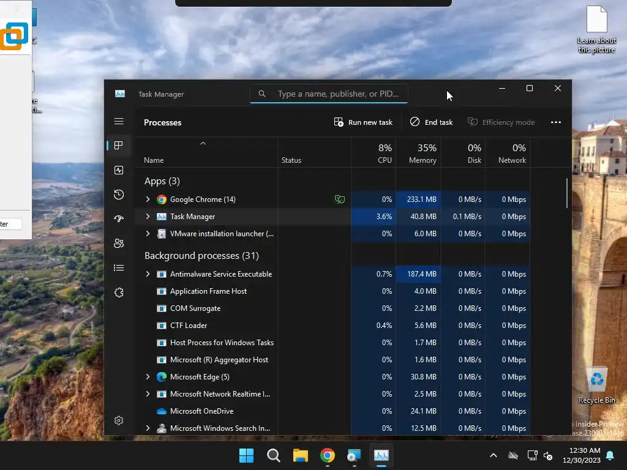Expand the VMware installation launcher group
This screenshot has height=470, width=627.
(x=148, y=234)
